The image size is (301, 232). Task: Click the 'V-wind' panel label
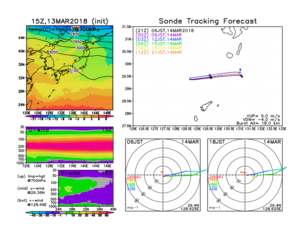tap(71, 173)
